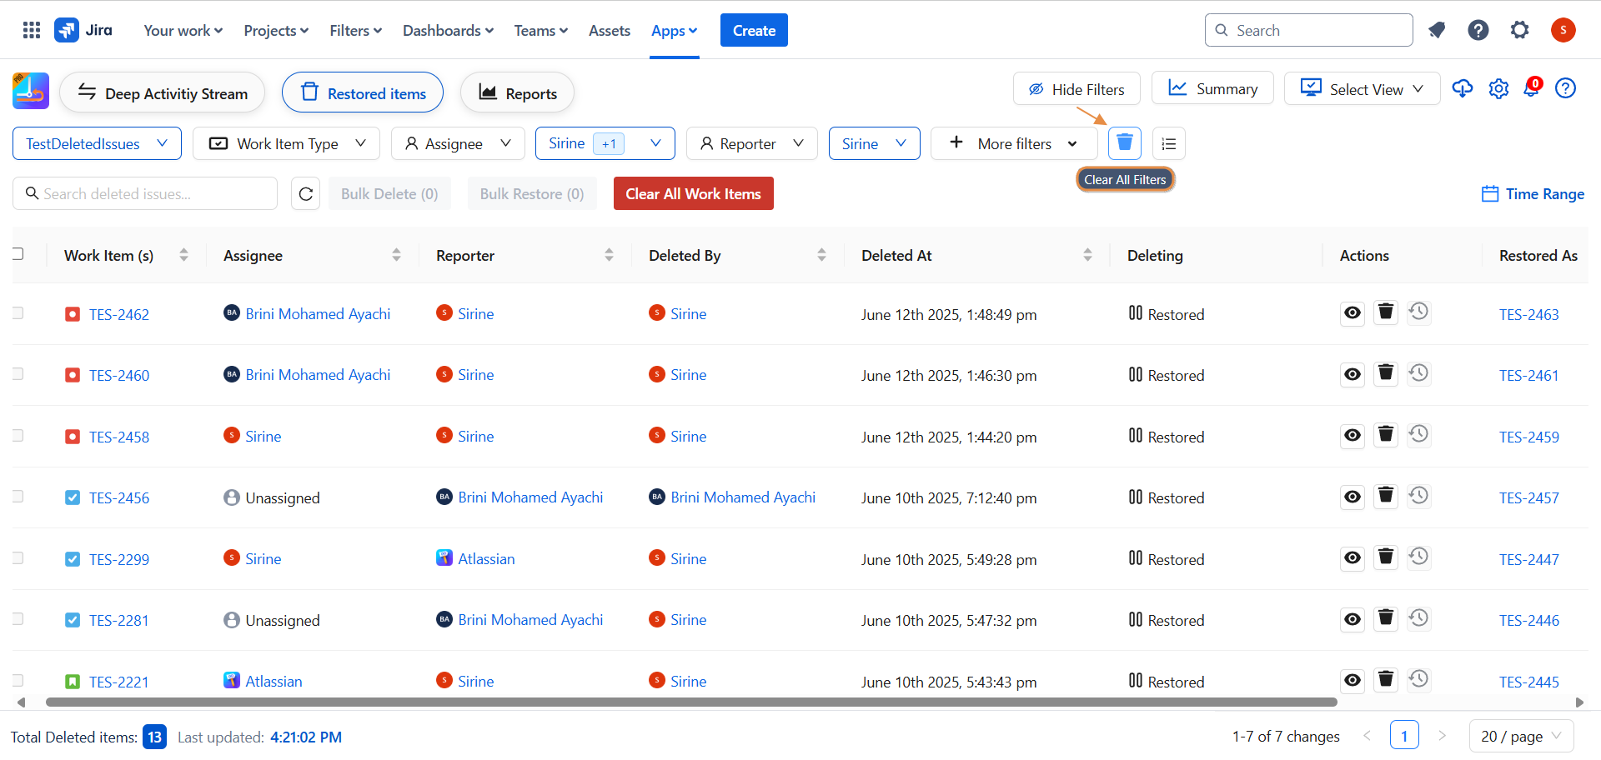Select the checkbox for TES-2456 row
Screen dimensions: 1601x760
point(18,497)
